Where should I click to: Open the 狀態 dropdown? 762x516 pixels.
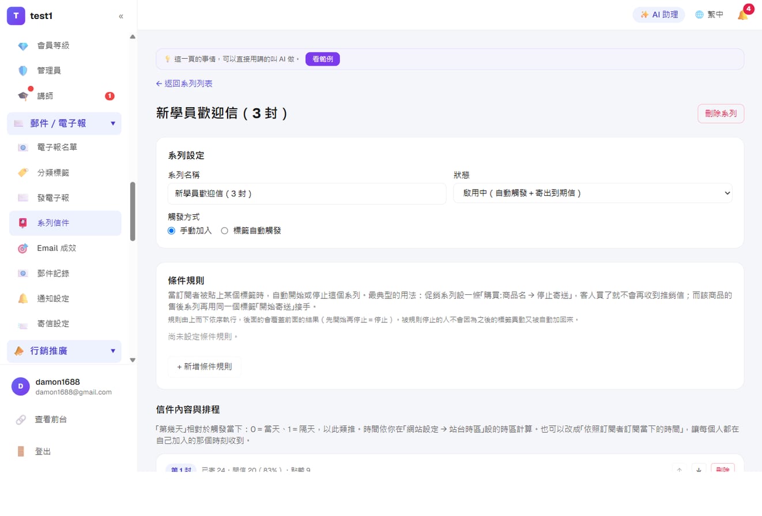(593, 193)
